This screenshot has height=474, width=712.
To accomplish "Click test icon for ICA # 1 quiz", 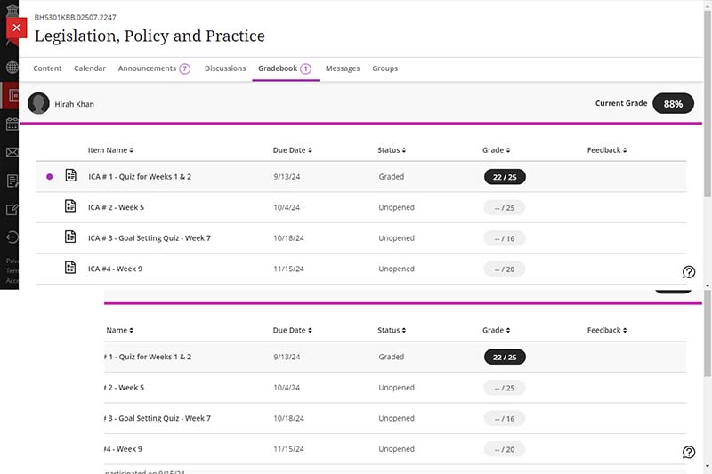I will [70, 175].
